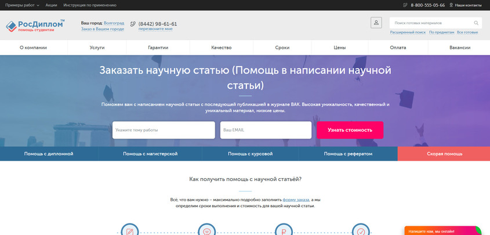Screen dimensions: 490x235
Task: Click перезвоните мне callback link
Action: point(155,29)
